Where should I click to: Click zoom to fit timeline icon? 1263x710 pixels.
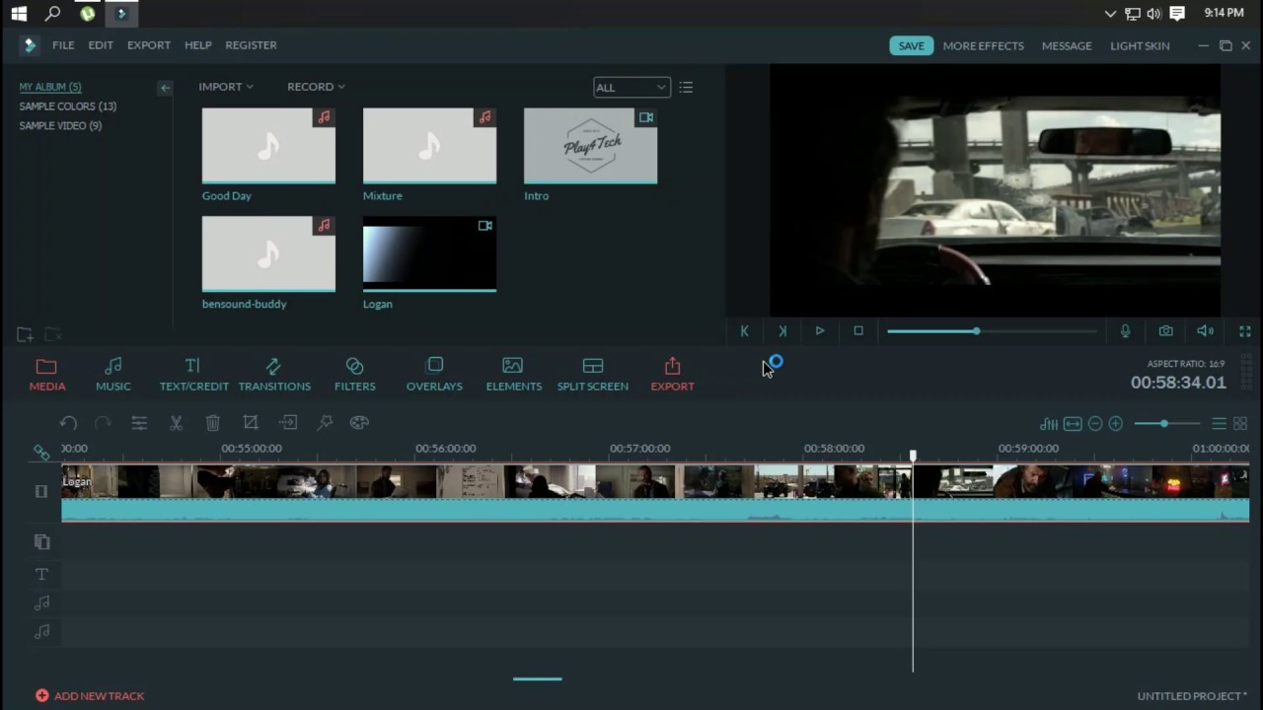pos(1073,424)
